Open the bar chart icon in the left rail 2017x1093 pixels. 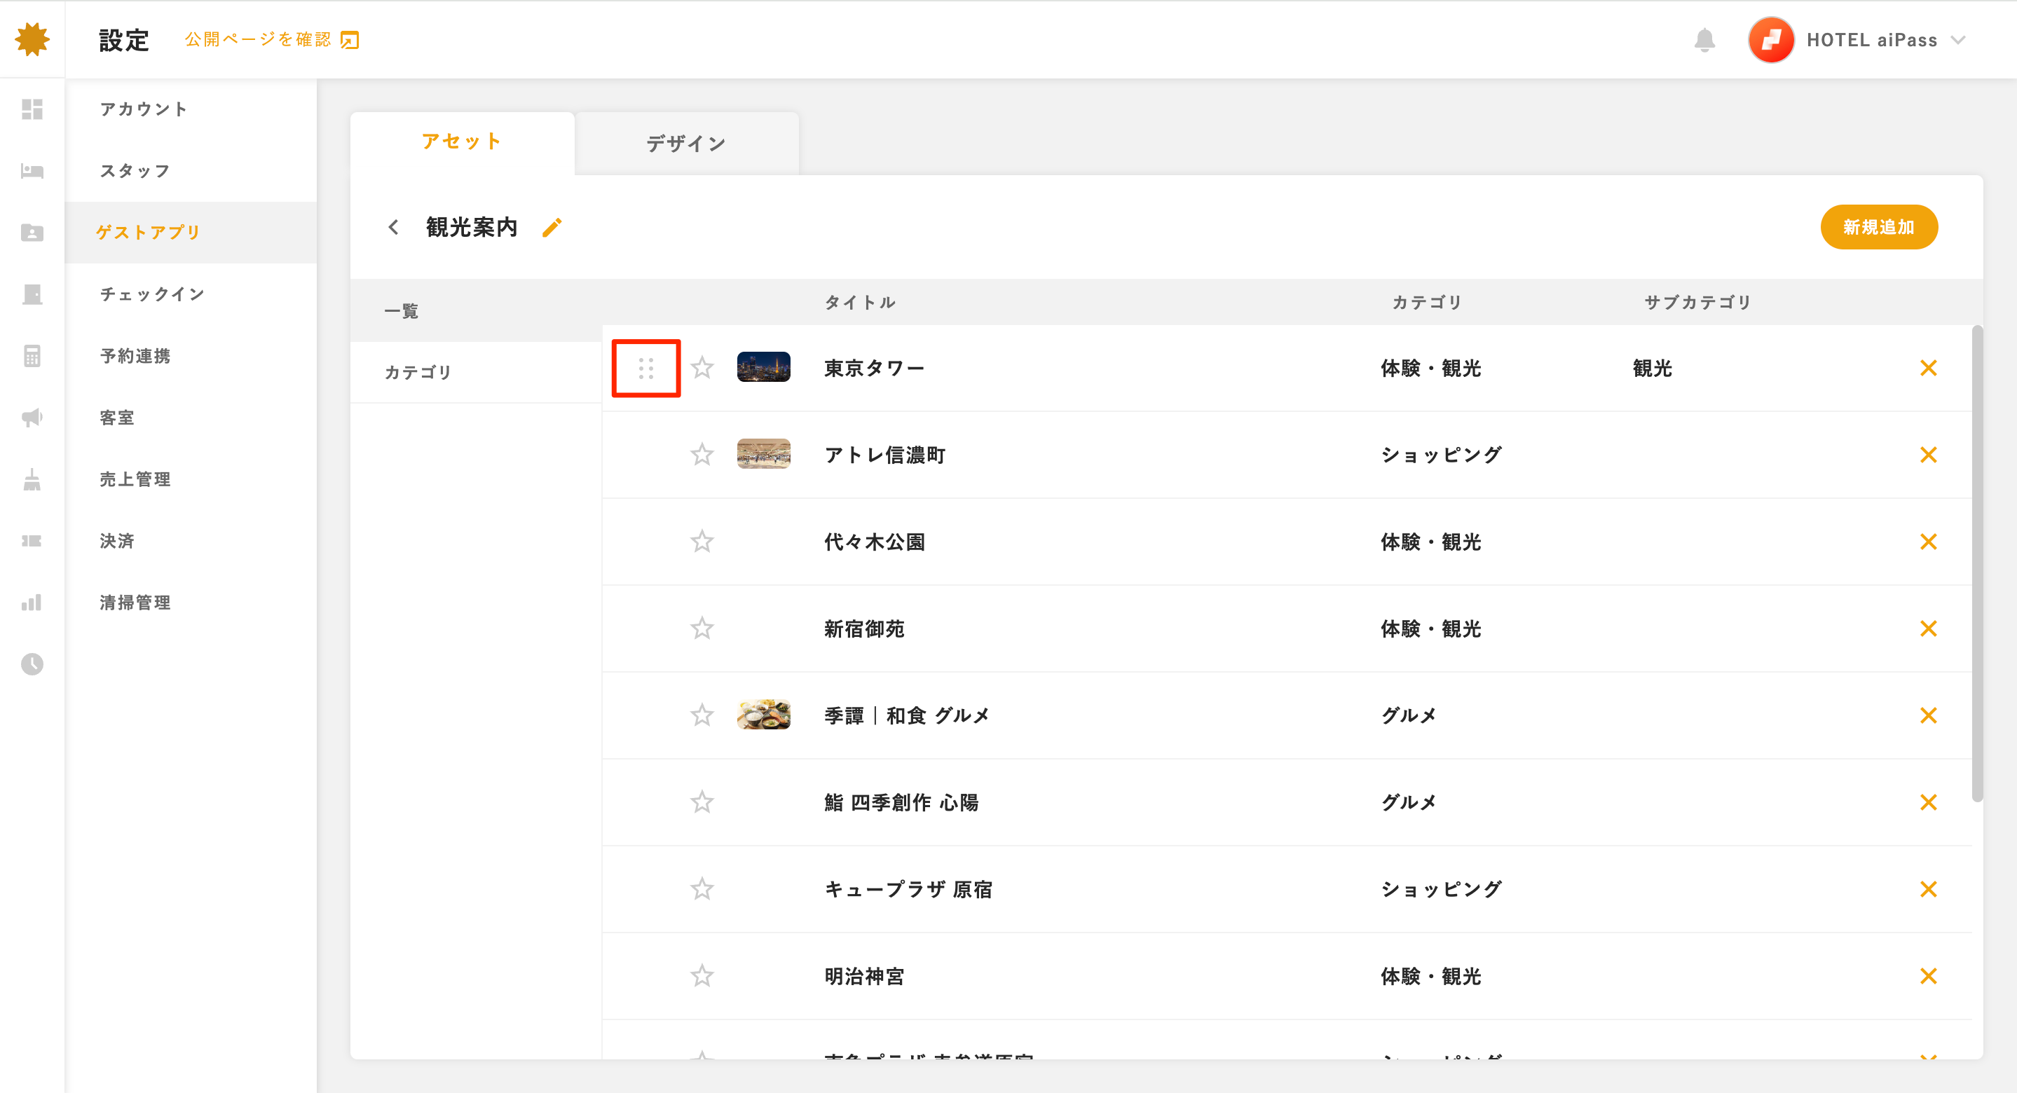pyautogui.click(x=32, y=602)
